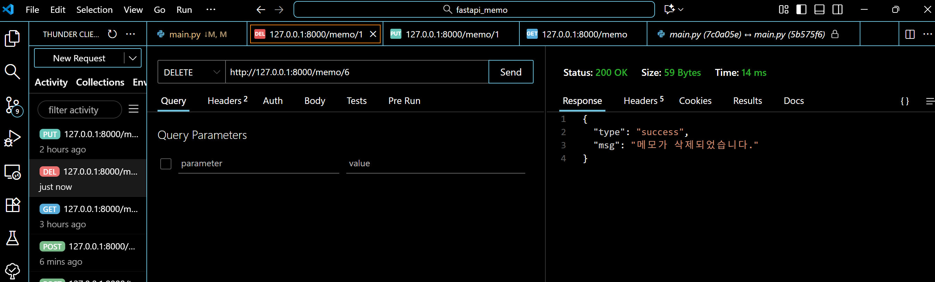
Task: Click the response format braces icon
Action: click(x=905, y=101)
